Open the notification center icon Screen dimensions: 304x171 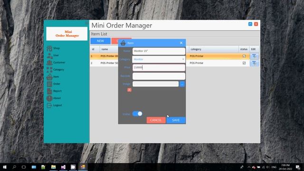[298, 167]
